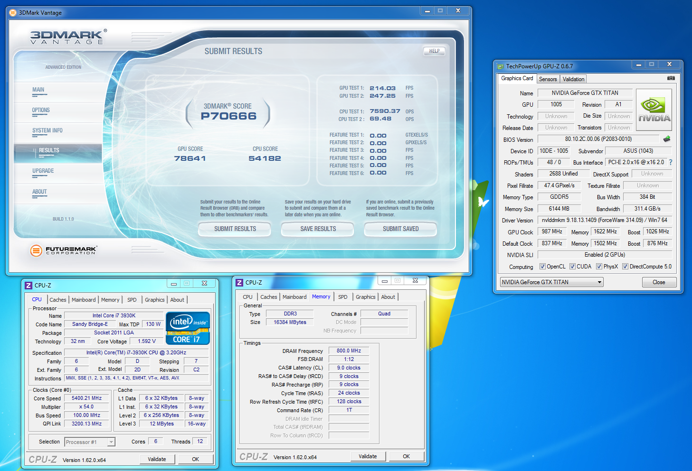The width and height of the screenshot is (692, 471).
Task: Click the HELP button in 3DMark
Action: 435,51
